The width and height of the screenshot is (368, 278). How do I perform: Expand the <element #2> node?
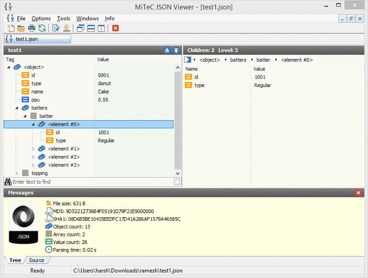(33, 157)
